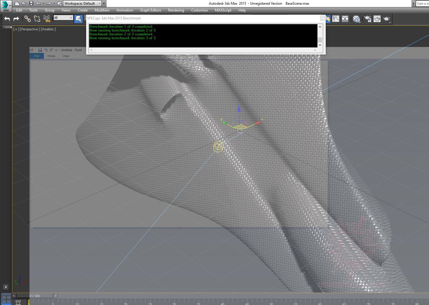
Task: Open Curve Editor from main toolbar
Action: pyautogui.click(x=336, y=19)
